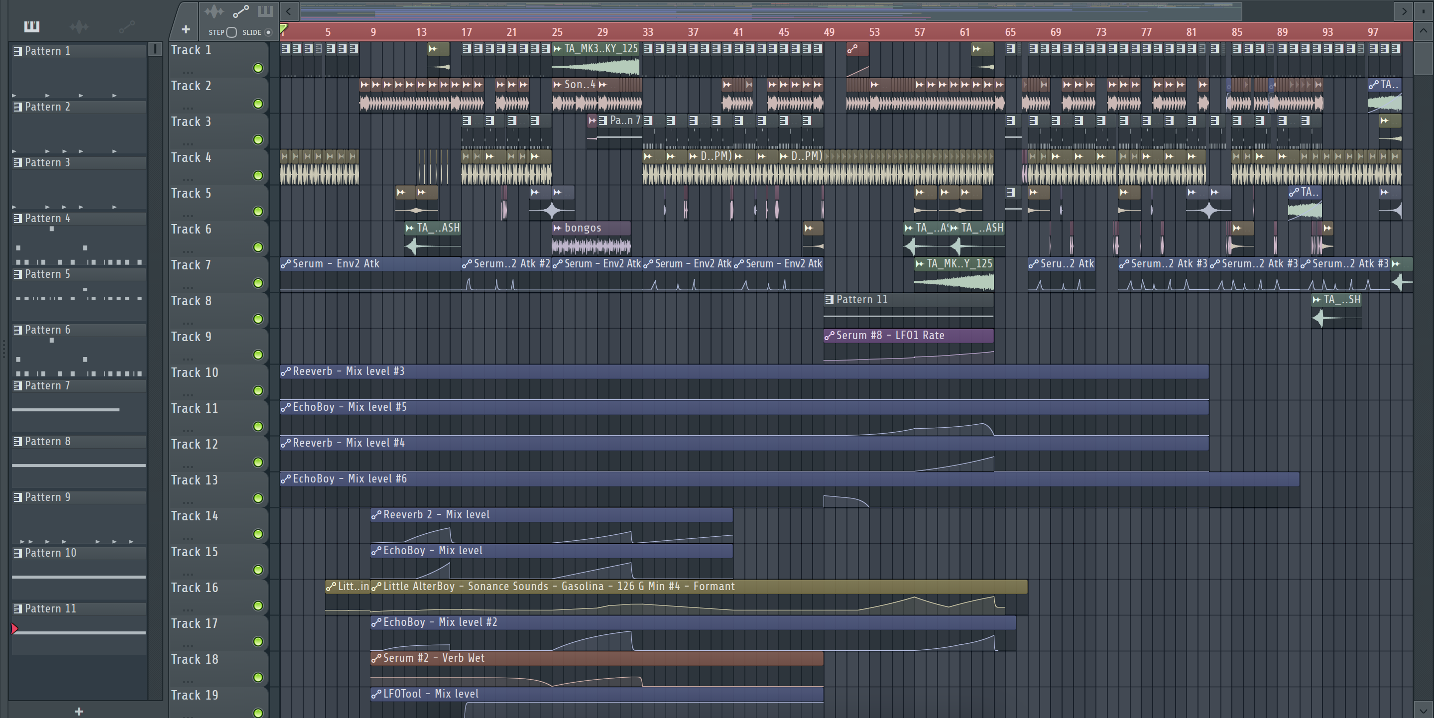Select EchoBoy - Mix level #2 clip

pos(693,633)
